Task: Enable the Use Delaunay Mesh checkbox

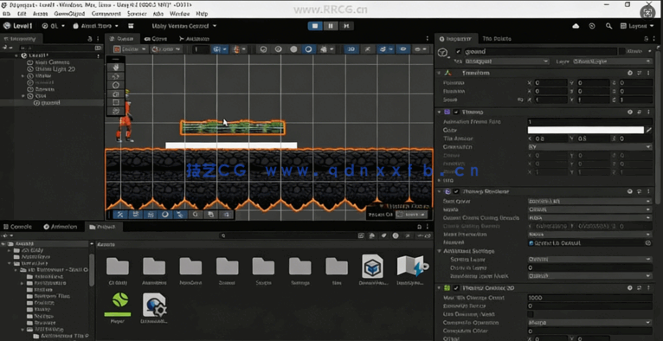Action: (531, 314)
